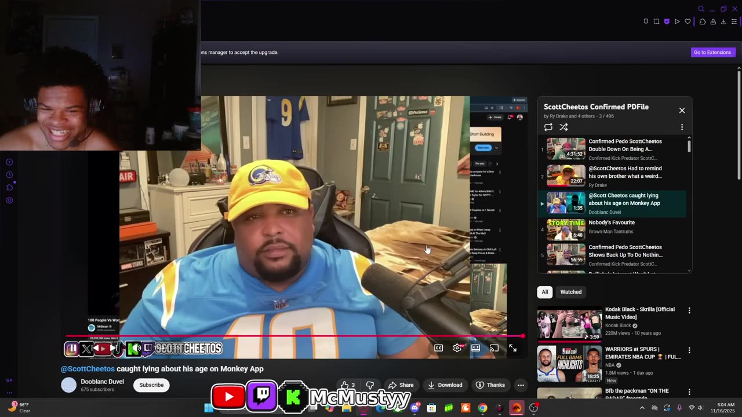This screenshot has height=417, width=742.
Task: Seek in the red video progress bar
Action: click(294, 336)
